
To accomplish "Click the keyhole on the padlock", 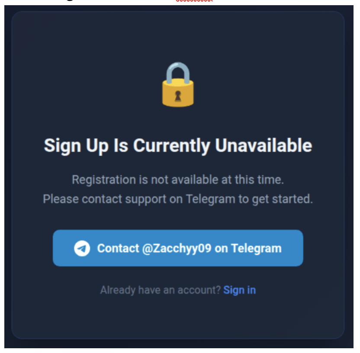I will click(178, 96).
